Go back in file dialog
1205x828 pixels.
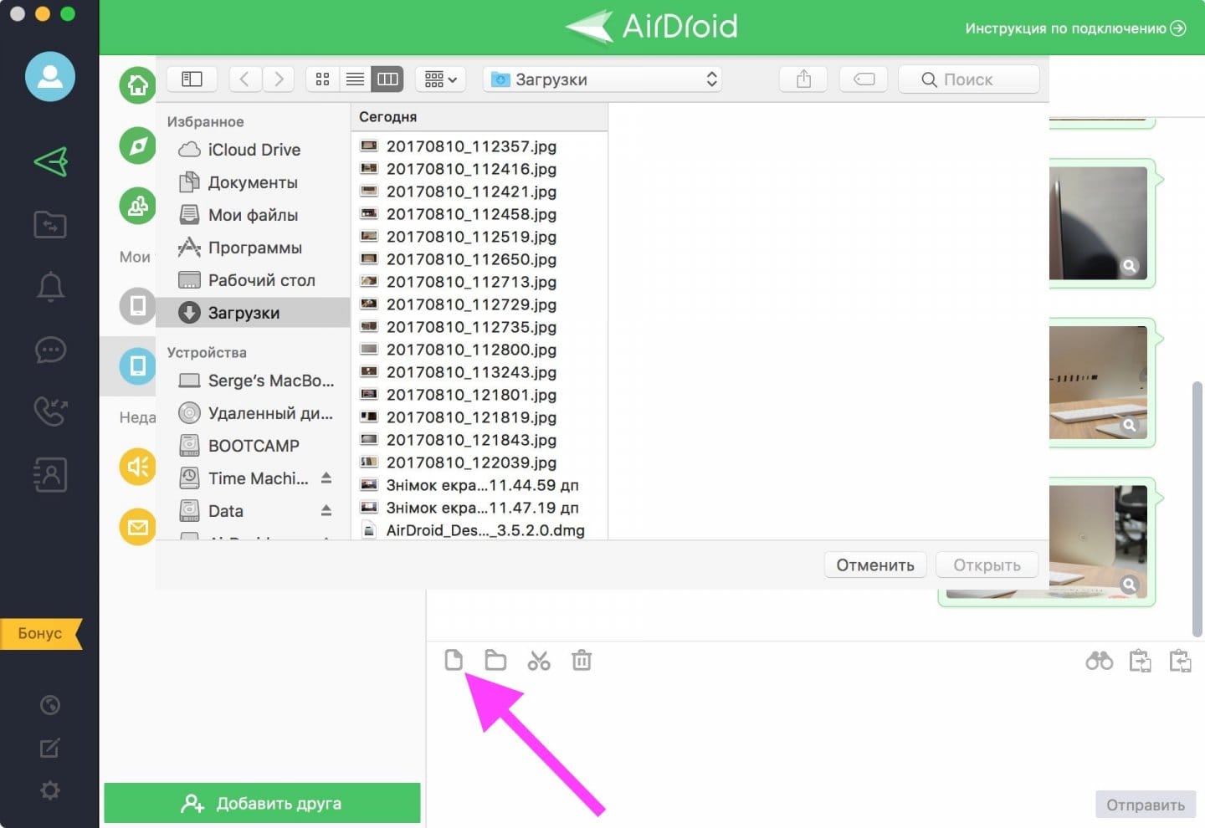coord(244,79)
